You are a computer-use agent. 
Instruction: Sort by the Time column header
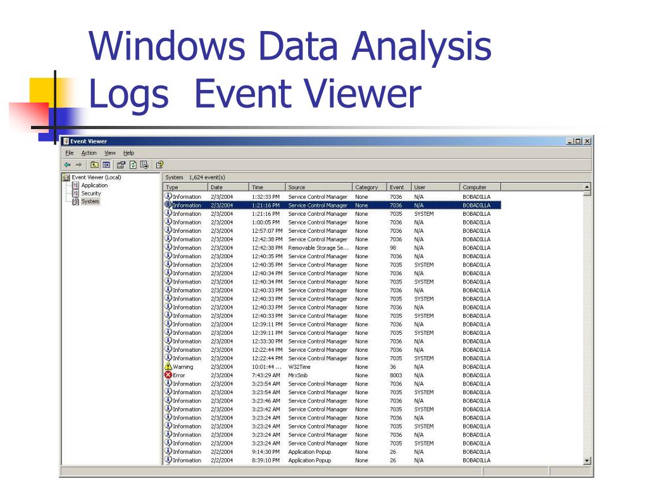click(267, 187)
